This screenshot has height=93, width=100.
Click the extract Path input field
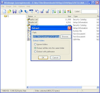click(46, 36)
